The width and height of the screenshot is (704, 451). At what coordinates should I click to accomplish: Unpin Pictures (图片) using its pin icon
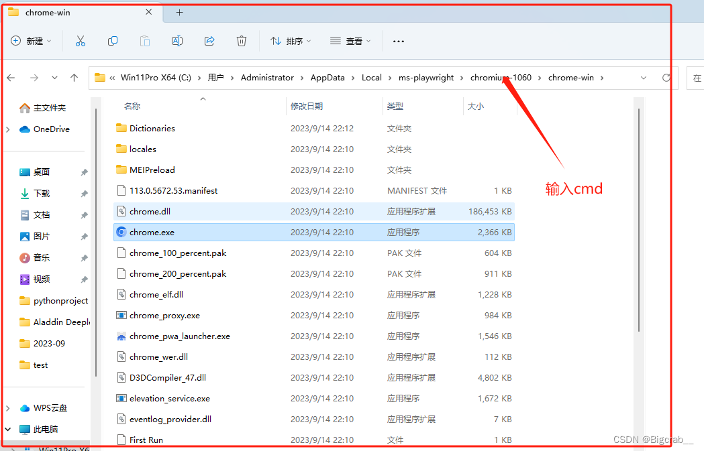(84, 237)
